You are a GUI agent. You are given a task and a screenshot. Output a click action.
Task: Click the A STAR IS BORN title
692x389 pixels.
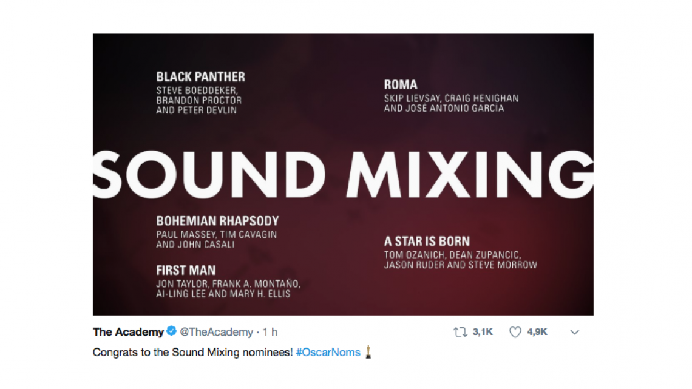point(427,241)
